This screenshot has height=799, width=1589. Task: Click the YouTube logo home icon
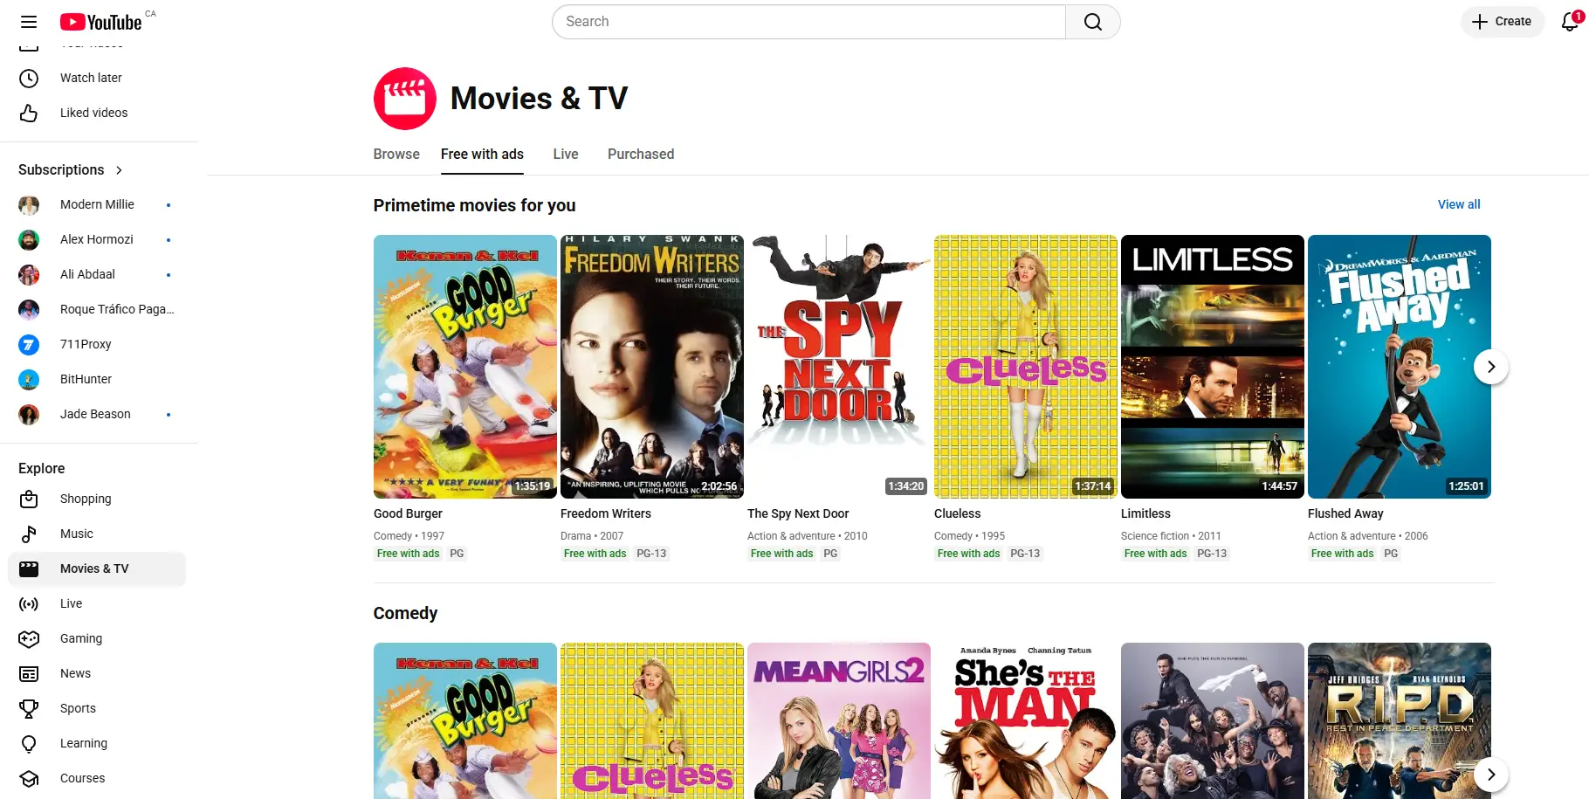pos(100,22)
